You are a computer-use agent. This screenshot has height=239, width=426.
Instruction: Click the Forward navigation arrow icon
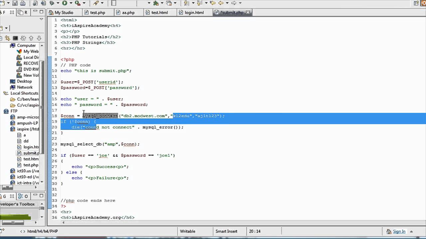pos(234,3)
